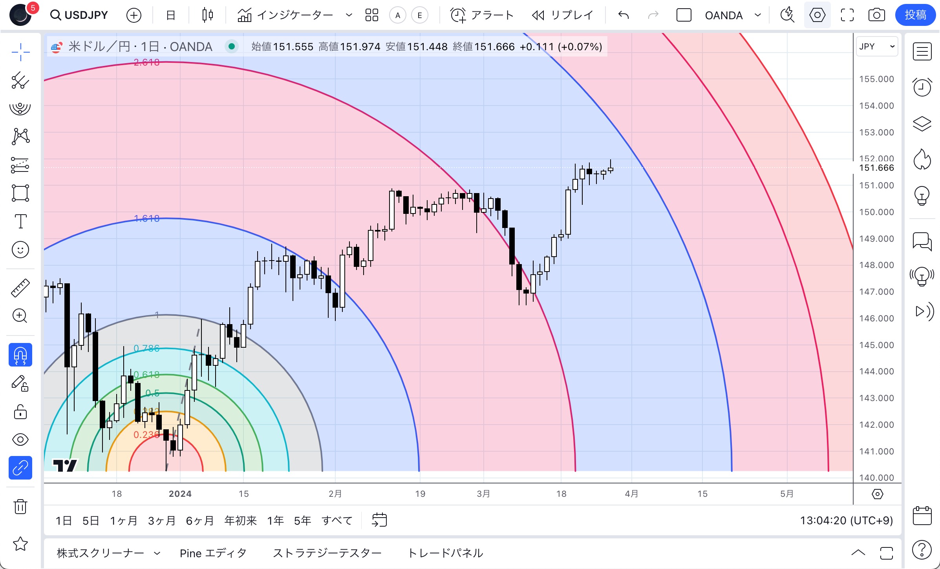
Task: Redo the last undone action
Action: click(x=653, y=15)
